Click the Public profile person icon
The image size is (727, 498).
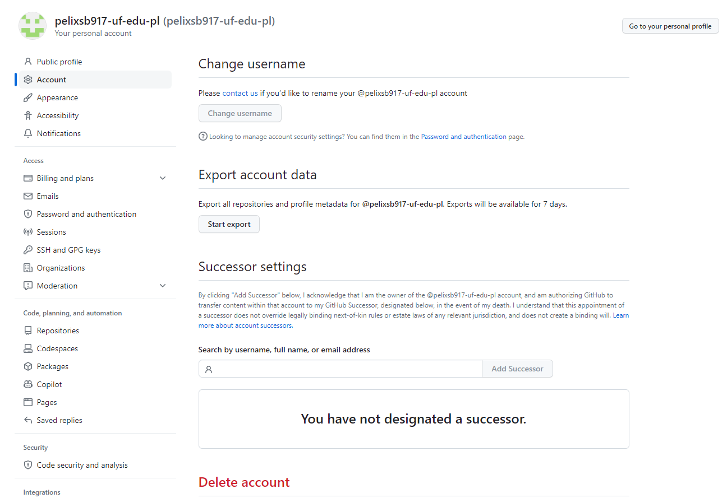(28, 62)
